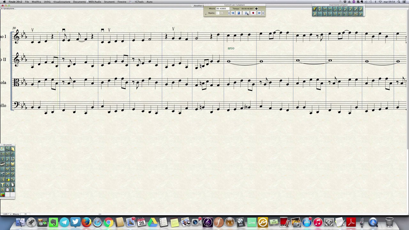
Task: Open the Documento menu
Action: pos(79,2)
